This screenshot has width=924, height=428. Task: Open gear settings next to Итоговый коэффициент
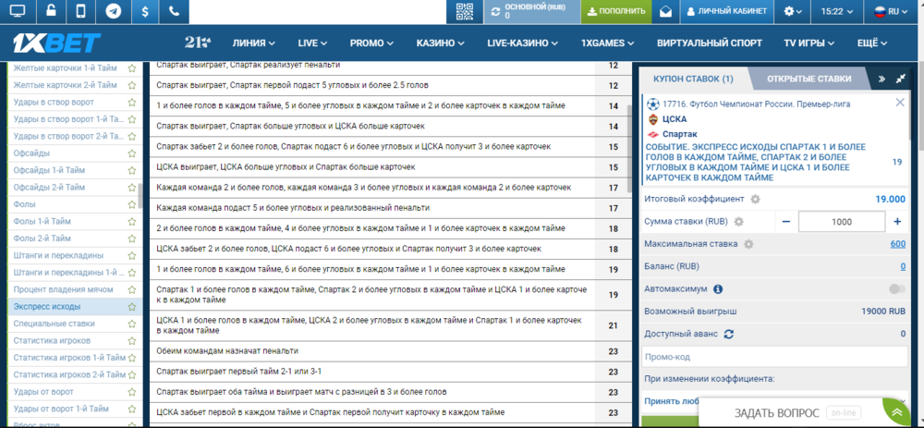click(755, 200)
